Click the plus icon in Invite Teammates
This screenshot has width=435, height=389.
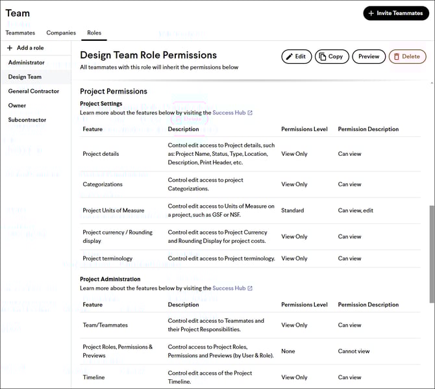coord(371,13)
